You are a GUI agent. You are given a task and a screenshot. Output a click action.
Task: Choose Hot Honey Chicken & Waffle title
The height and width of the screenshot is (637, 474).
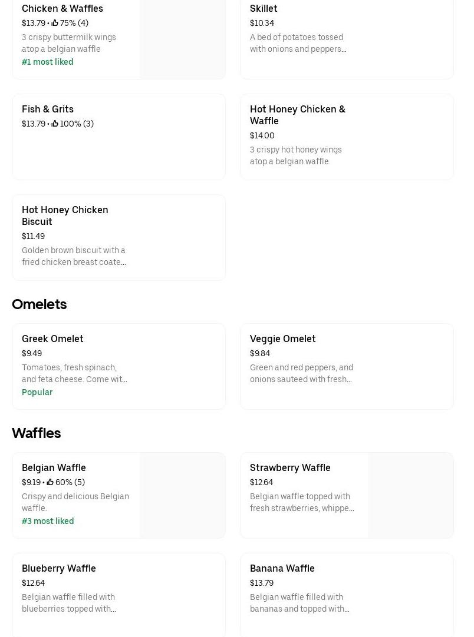[297, 115]
